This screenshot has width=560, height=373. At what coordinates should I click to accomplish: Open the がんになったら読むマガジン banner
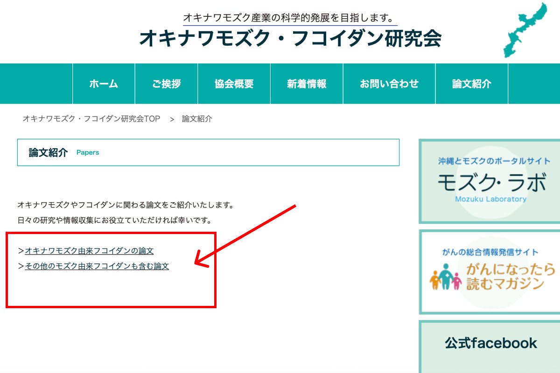coord(490,271)
